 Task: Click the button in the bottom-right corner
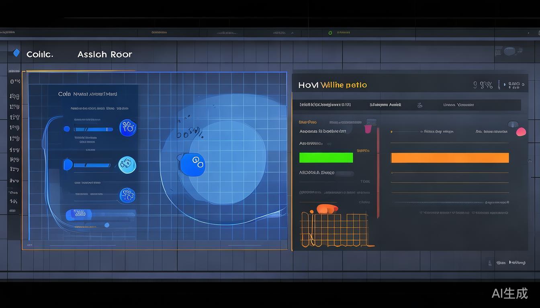tap(506, 263)
